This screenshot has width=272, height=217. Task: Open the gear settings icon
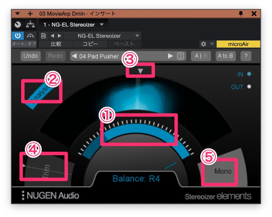point(203,44)
